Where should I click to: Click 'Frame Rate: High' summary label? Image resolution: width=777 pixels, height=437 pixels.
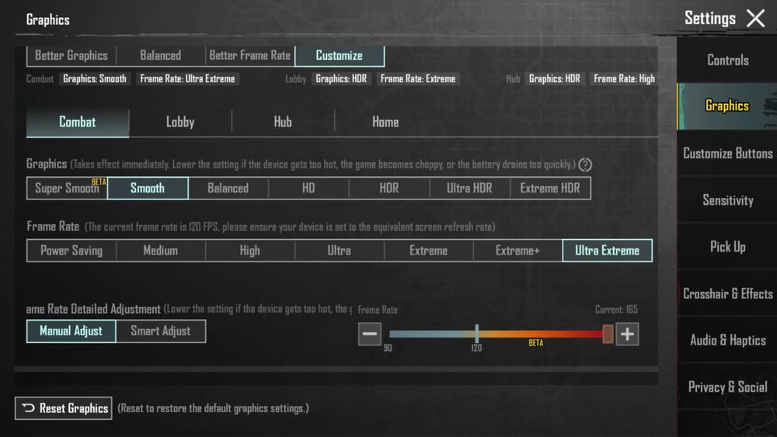[624, 78]
